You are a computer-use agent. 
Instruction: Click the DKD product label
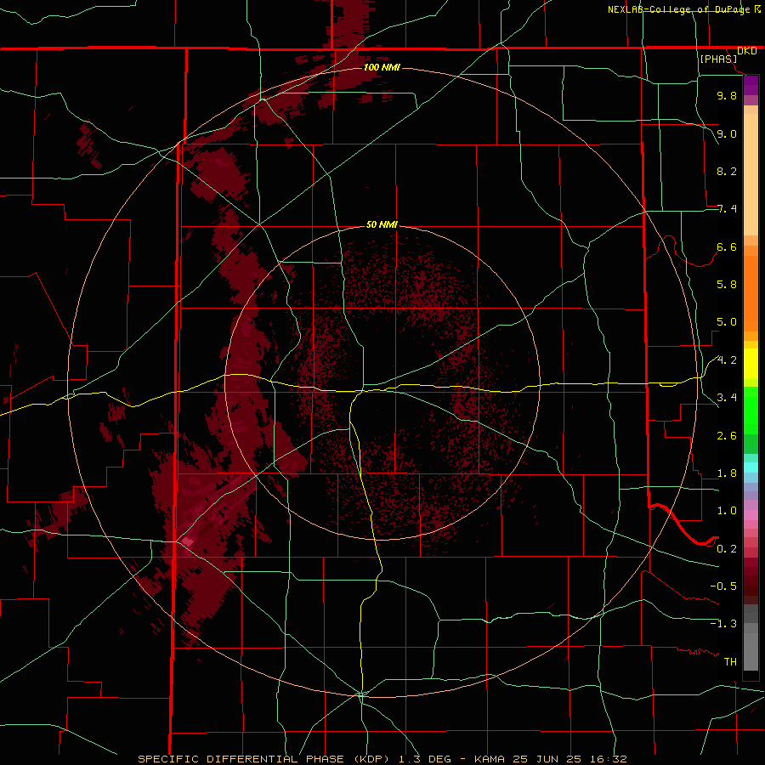746,51
